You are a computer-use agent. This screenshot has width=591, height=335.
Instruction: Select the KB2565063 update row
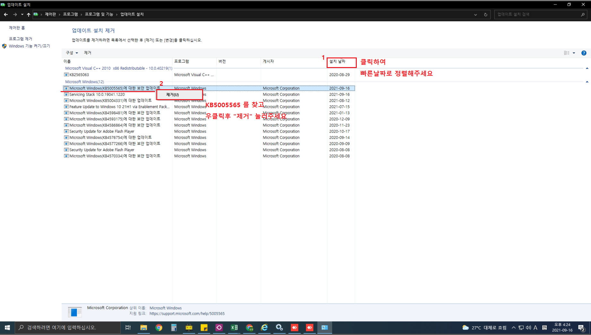coord(209,75)
